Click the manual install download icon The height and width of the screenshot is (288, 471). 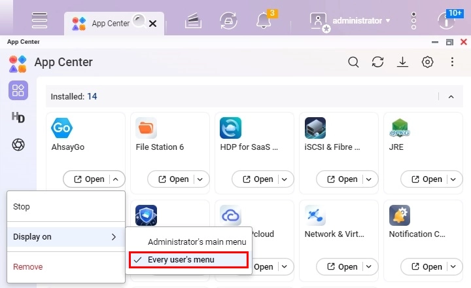click(402, 62)
